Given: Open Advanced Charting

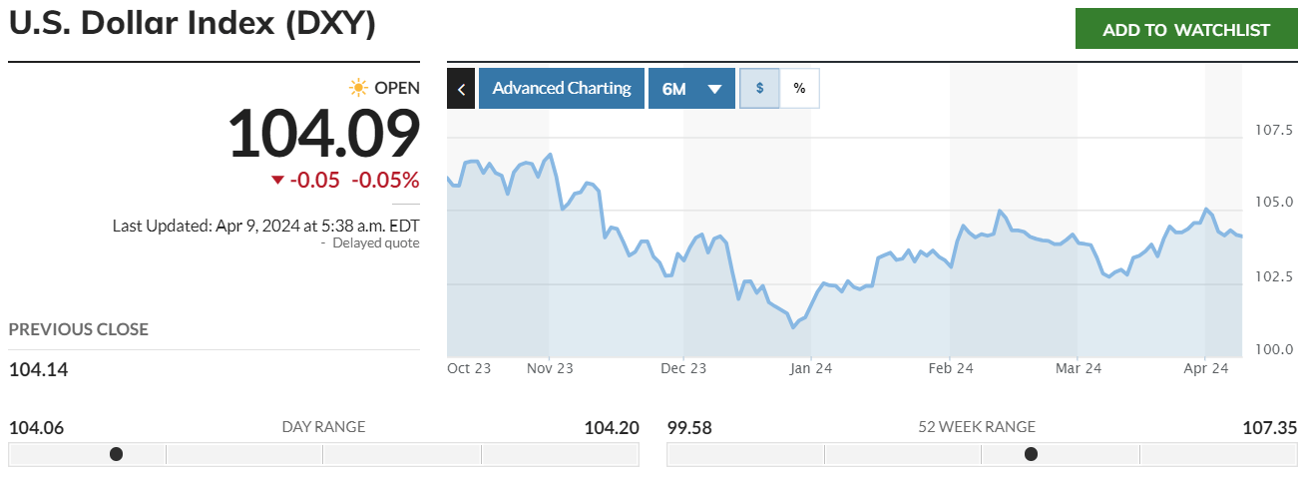Looking at the screenshot, I should (x=562, y=88).
